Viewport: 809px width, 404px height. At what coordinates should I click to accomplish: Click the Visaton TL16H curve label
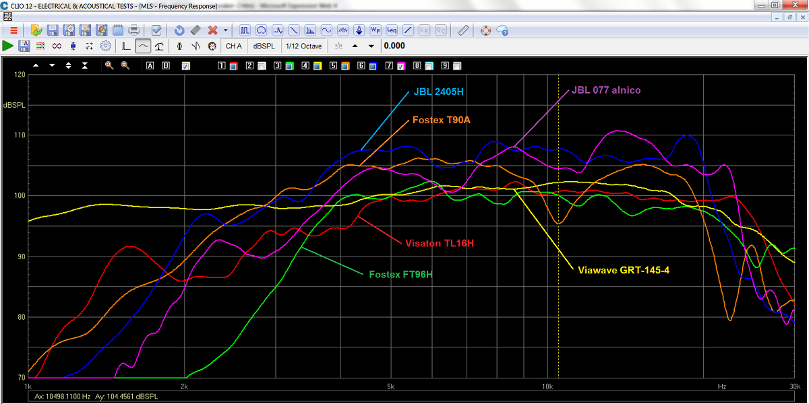point(439,243)
